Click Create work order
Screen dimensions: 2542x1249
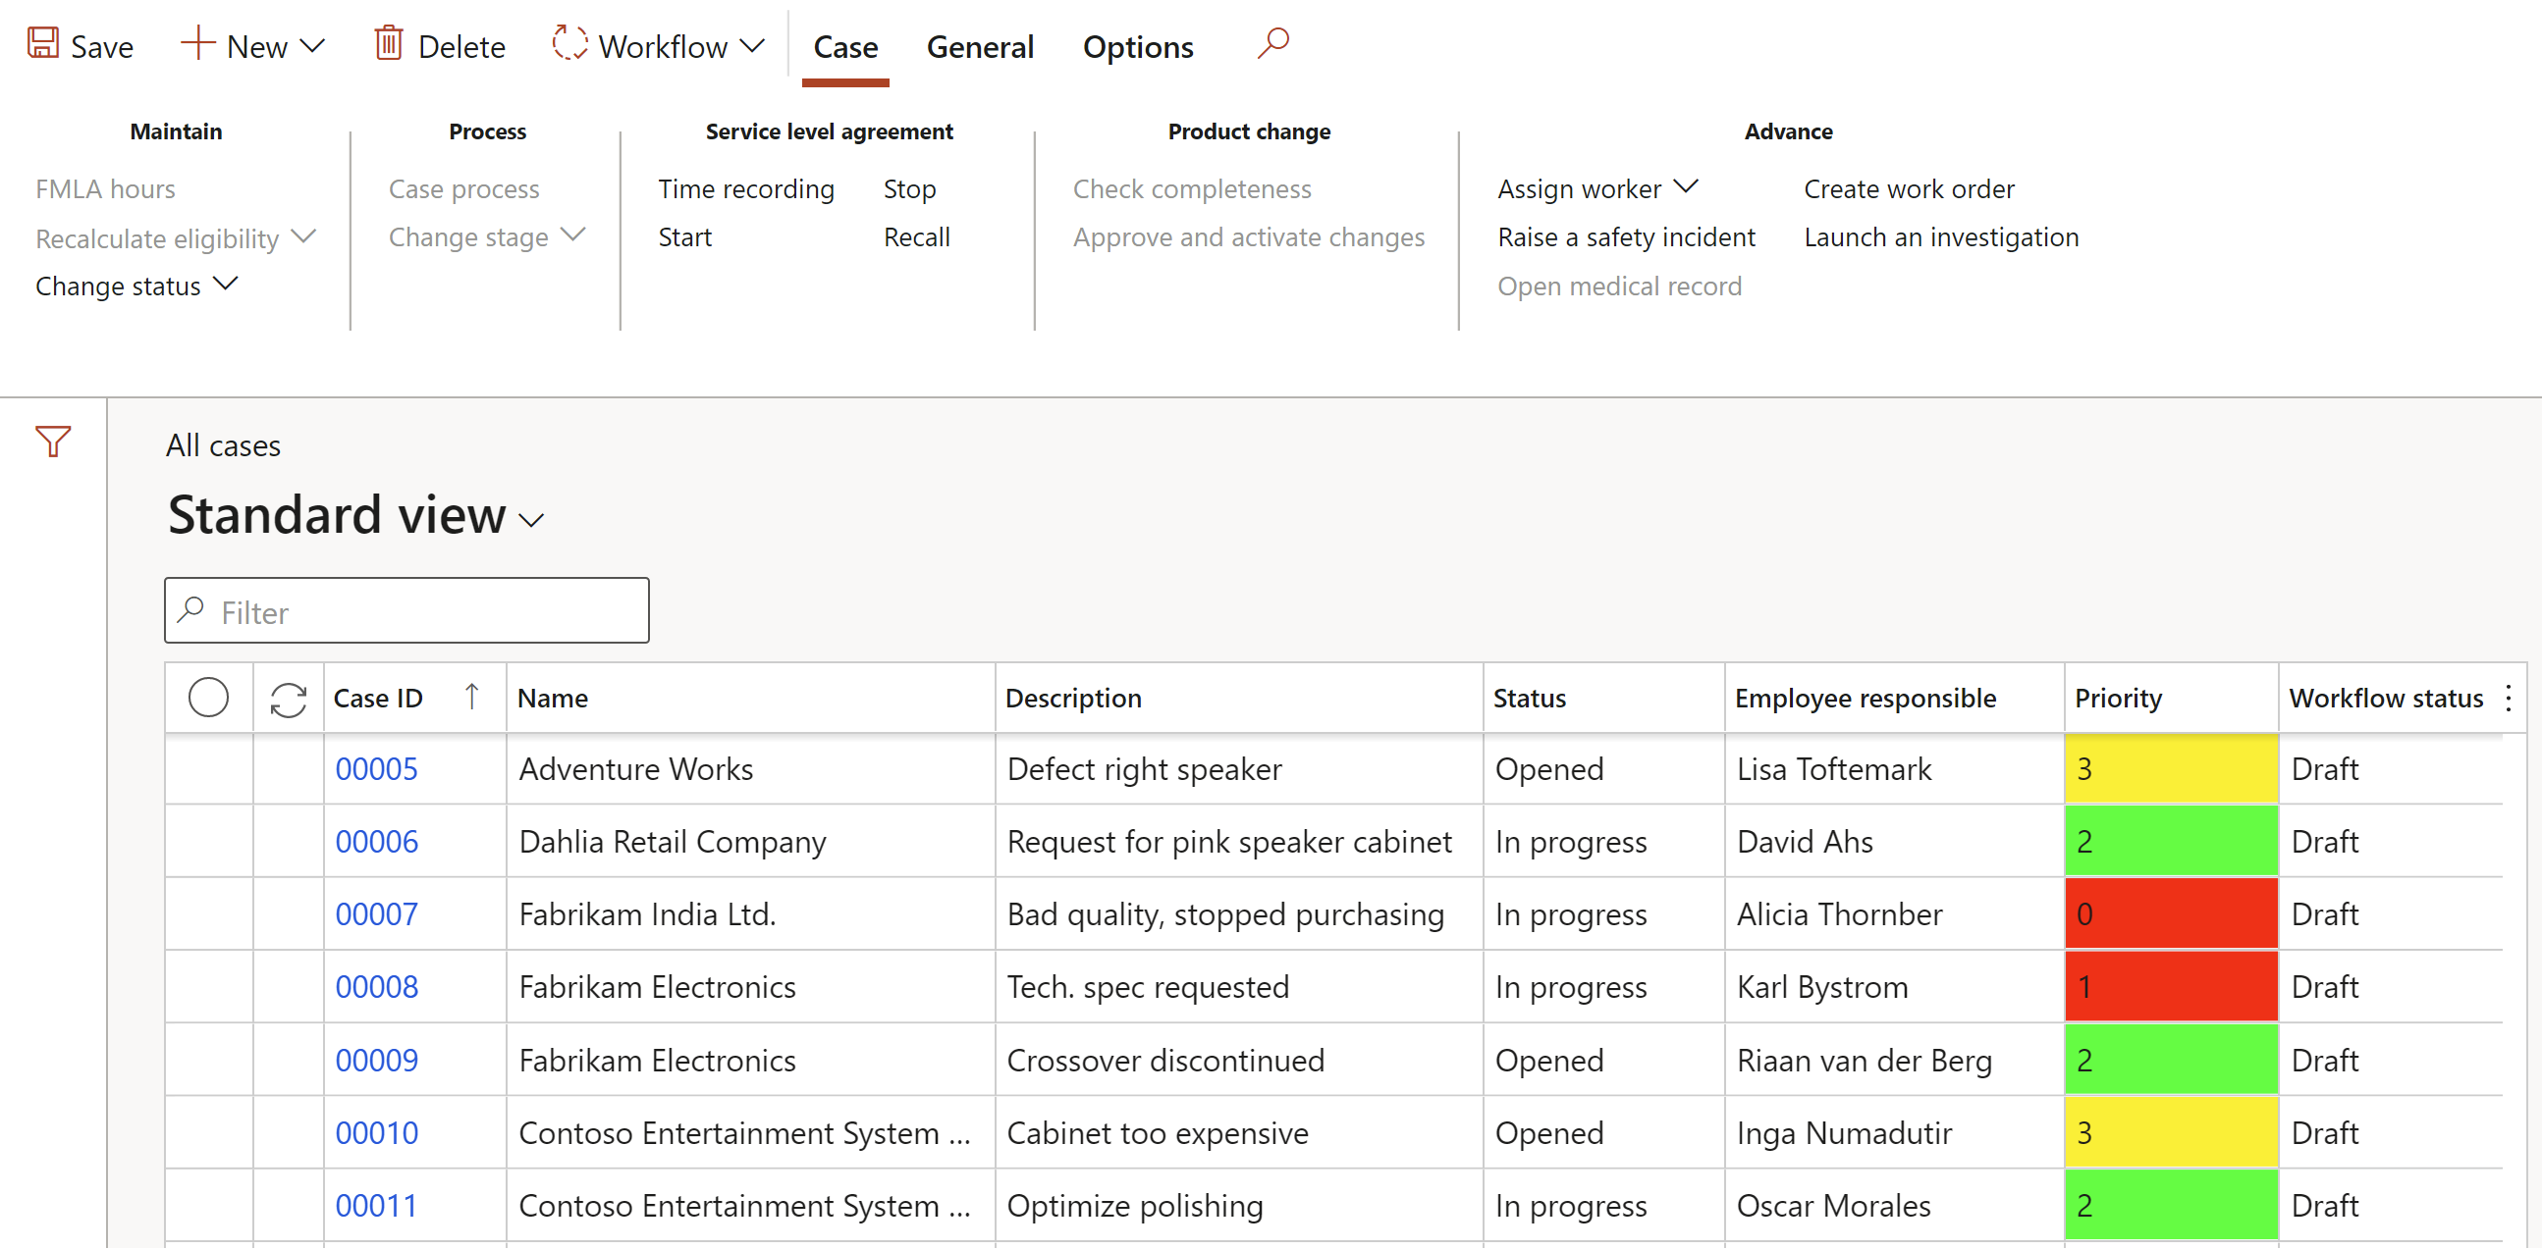1909,188
